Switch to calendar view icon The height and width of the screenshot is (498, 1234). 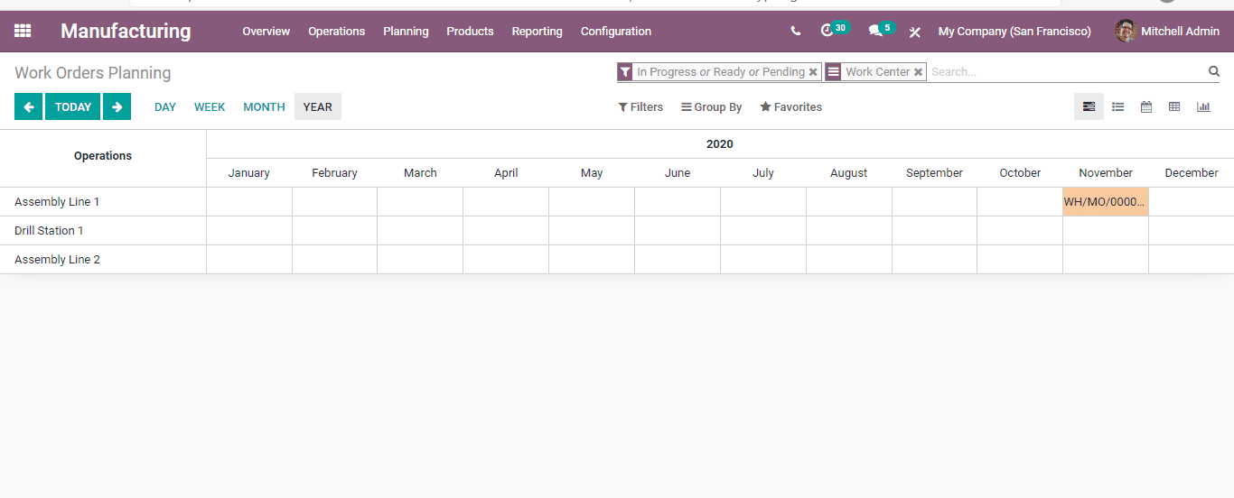(1145, 106)
